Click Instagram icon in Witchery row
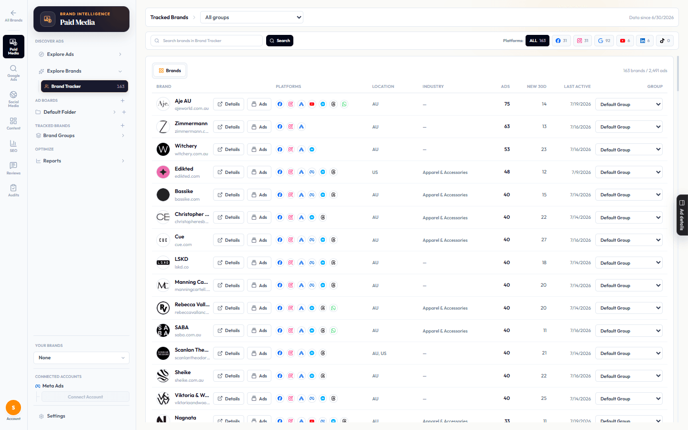The image size is (688, 430). [x=290, y=150]
